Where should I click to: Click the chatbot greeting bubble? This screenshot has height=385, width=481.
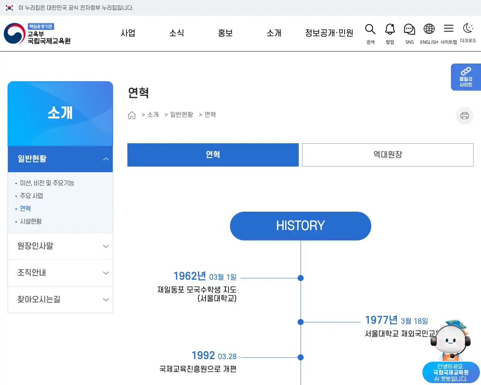[x=451, y=372]
